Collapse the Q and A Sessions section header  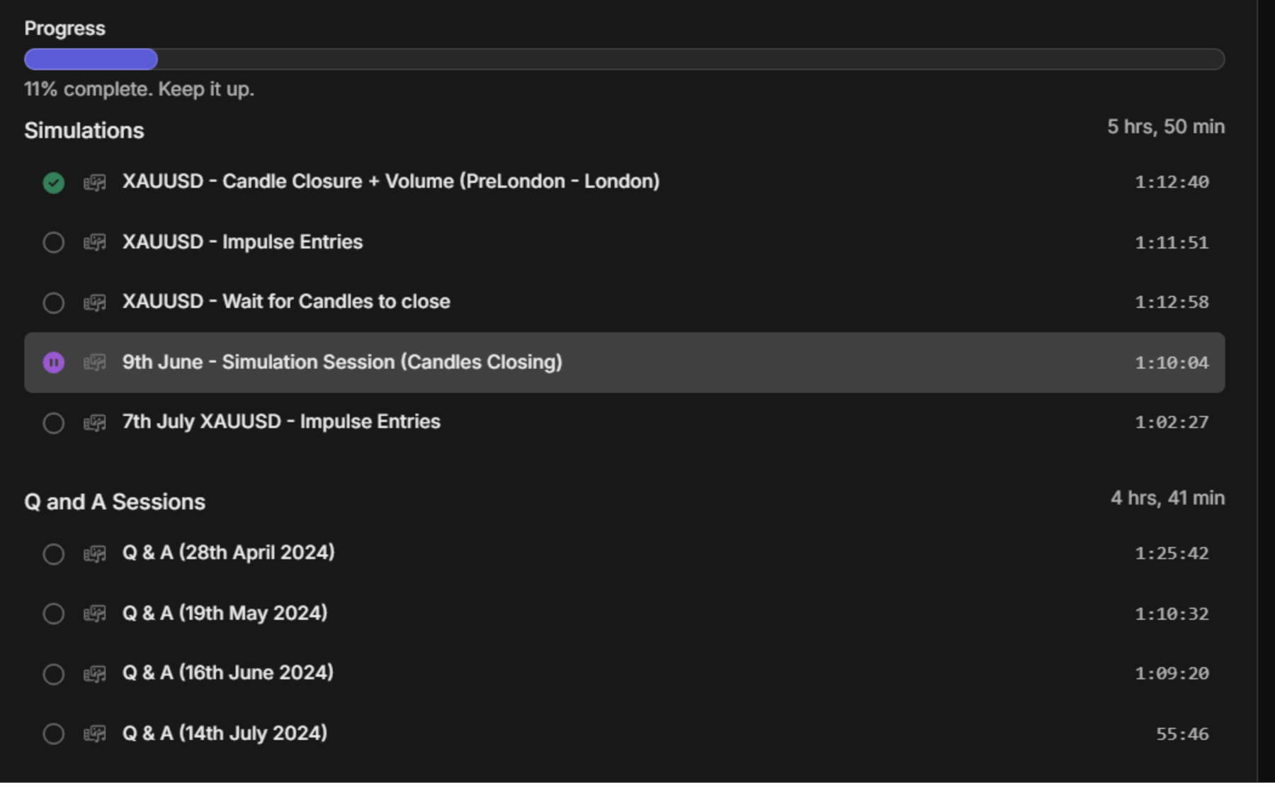point(115,502)
